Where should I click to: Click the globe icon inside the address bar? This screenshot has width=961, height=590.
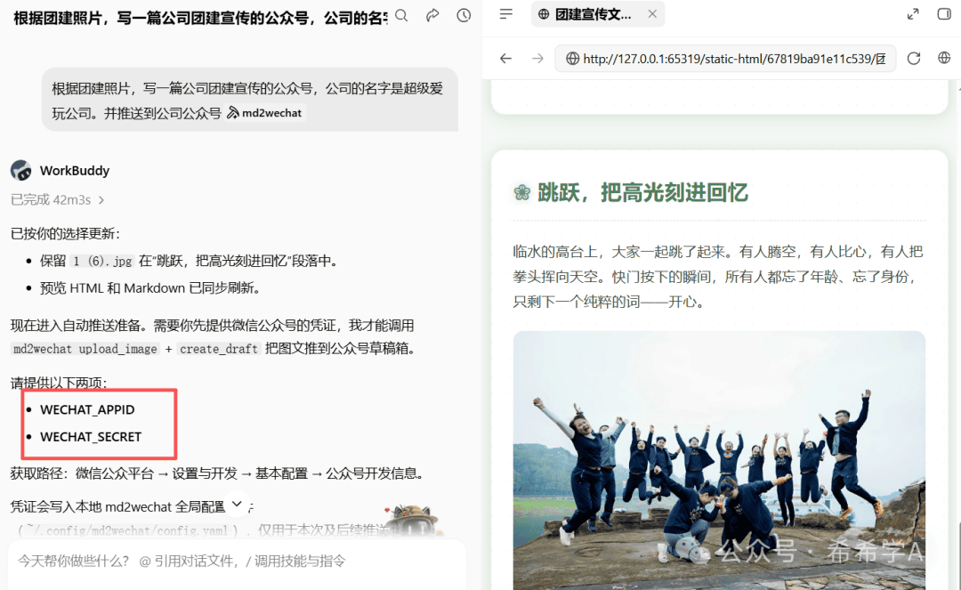click(572, 58)
